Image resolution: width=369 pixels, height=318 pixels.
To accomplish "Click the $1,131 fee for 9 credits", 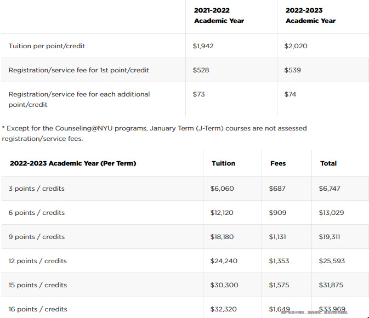I will 279,237.
